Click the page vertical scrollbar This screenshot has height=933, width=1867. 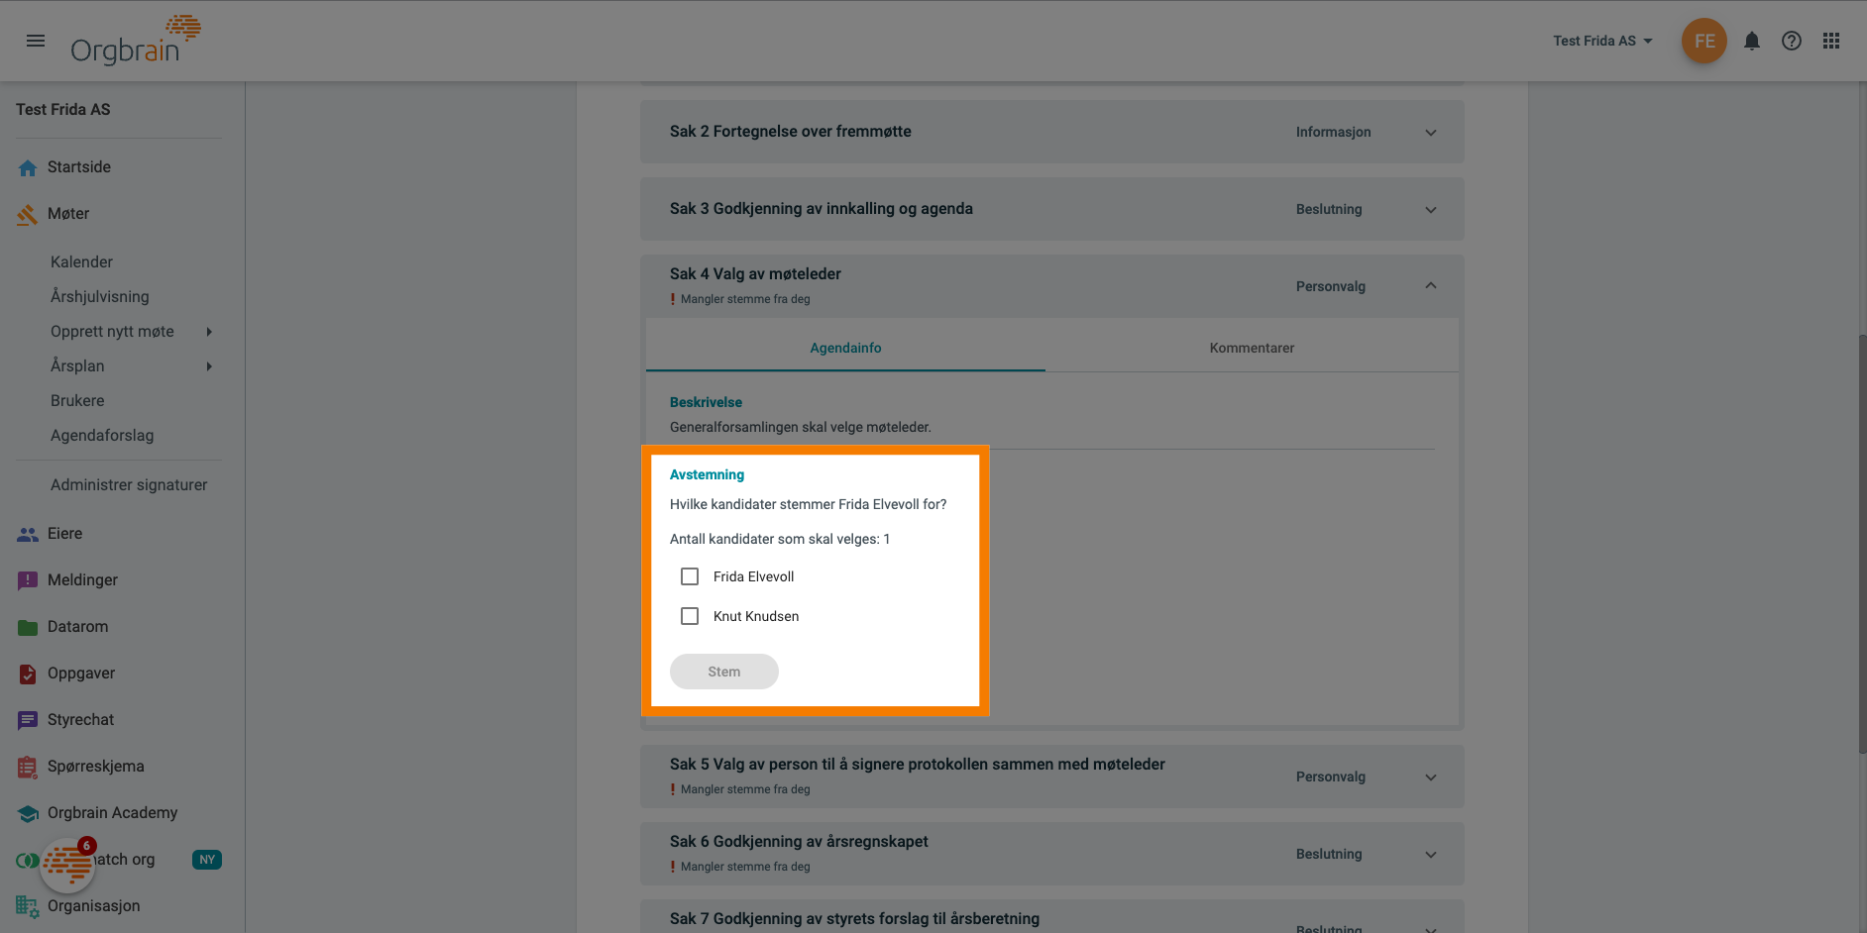pos(1861,545)
